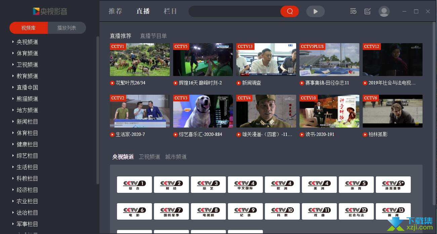
Task: Show the 直播推荐 tab
Action: (120, 36)
